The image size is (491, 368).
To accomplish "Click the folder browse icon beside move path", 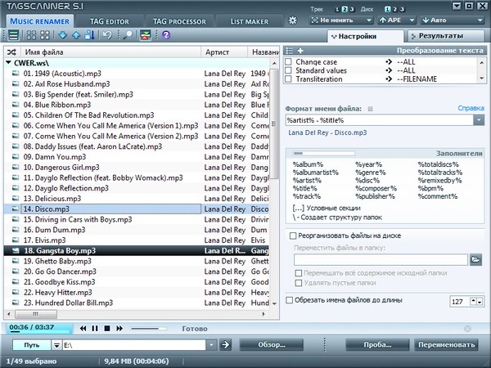I will tap(476, 259).
